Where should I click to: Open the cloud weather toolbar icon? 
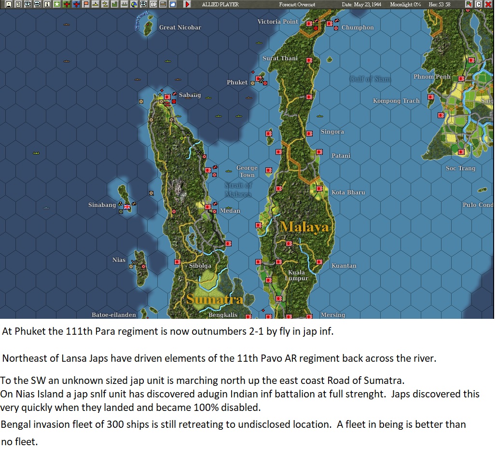click(173, 4)
